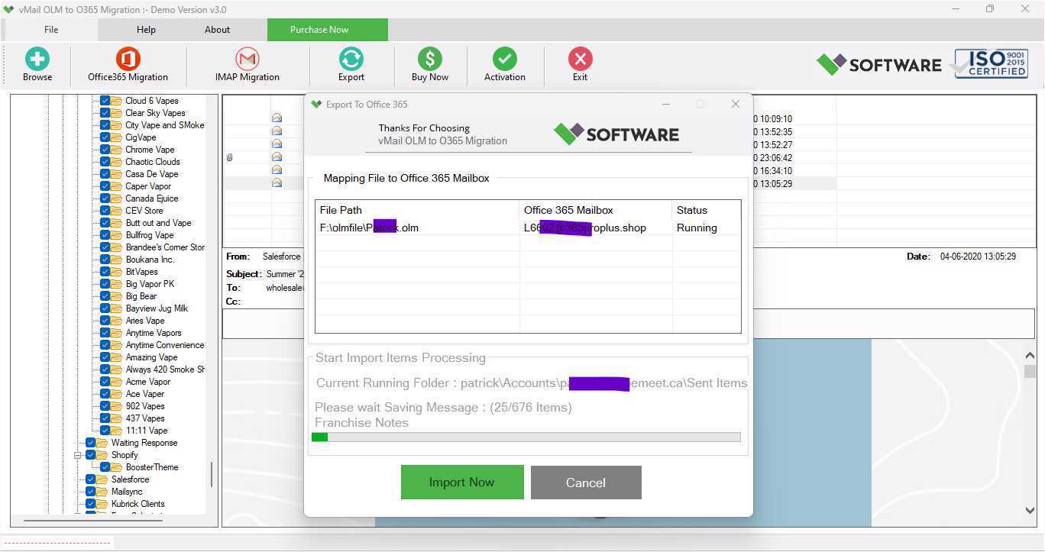The width and height of the screenshot is (1045, 552).
Task: Click the folder icon beside BoosterTheme
Action: point(116,467)
